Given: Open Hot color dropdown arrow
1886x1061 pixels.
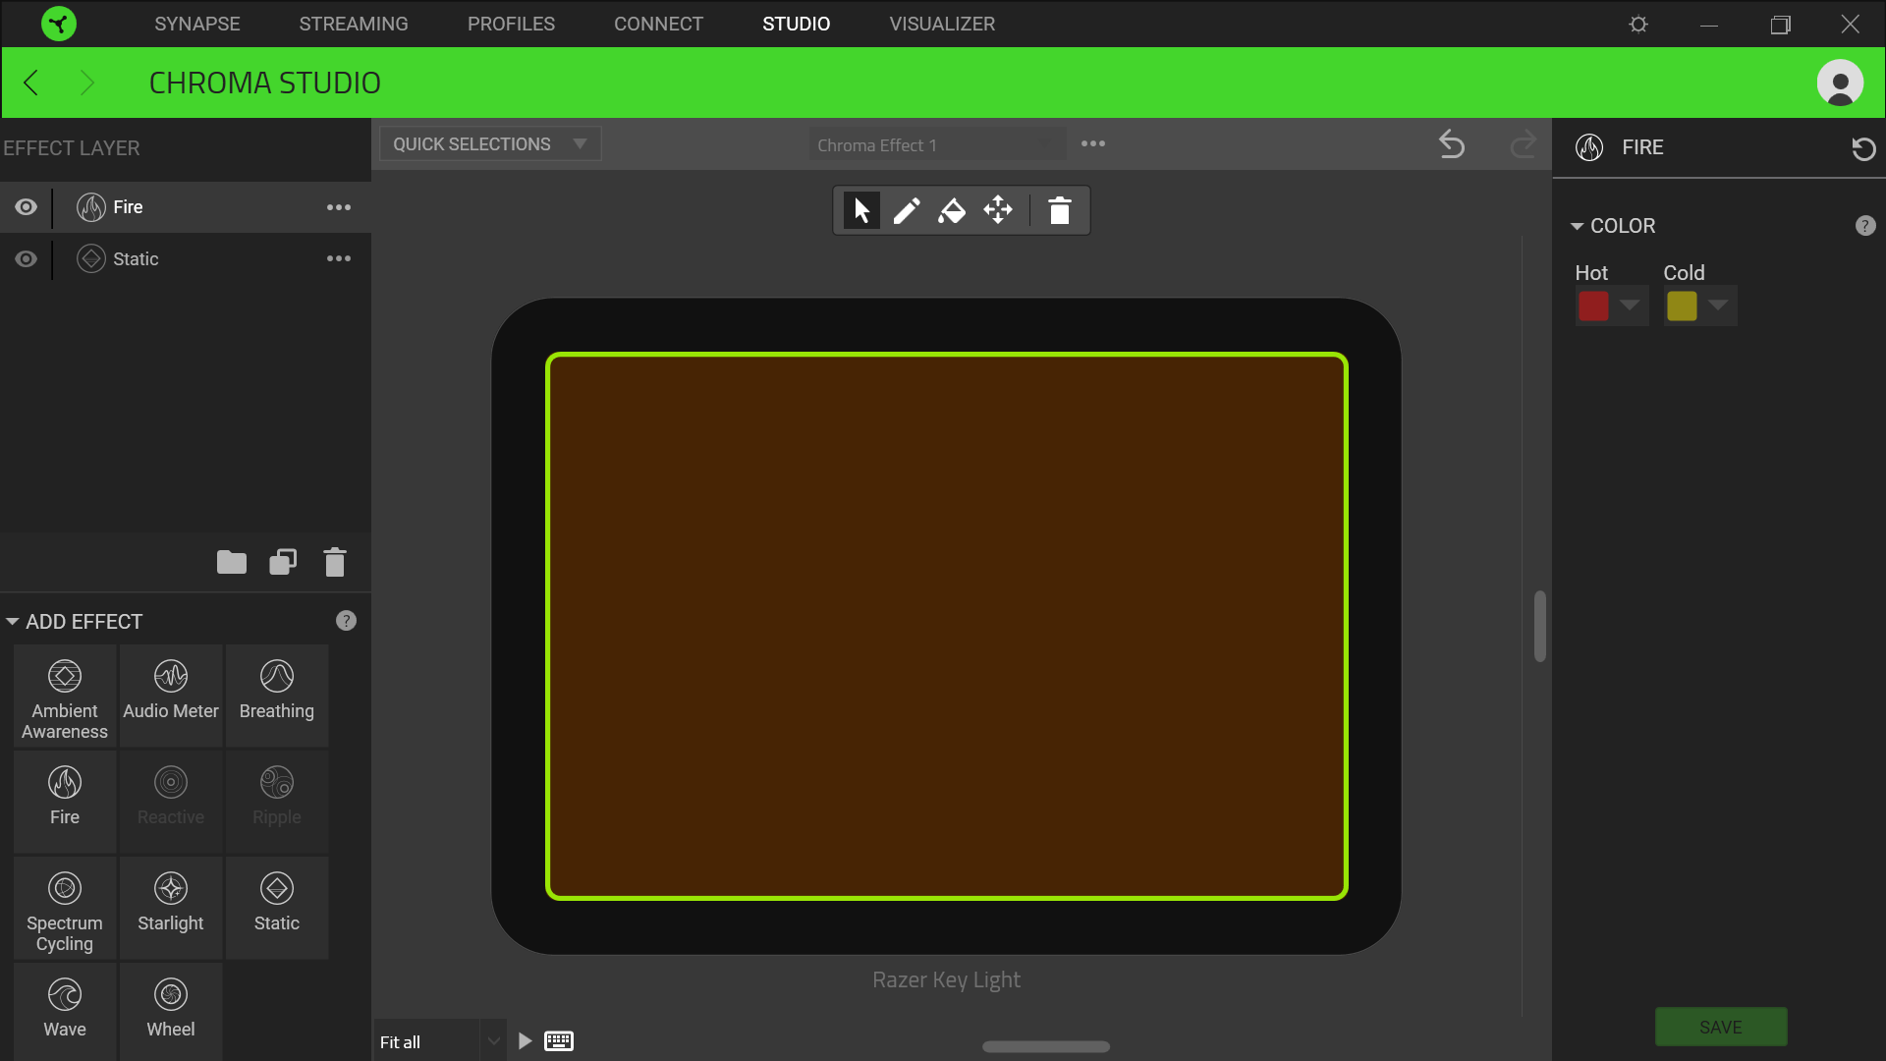Looking at the screenshot, I should [1630, 306].
